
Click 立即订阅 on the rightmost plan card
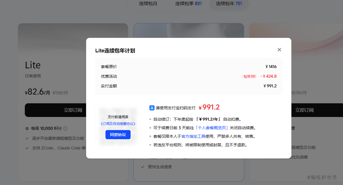pyautogui.click(x=305, y=110)
